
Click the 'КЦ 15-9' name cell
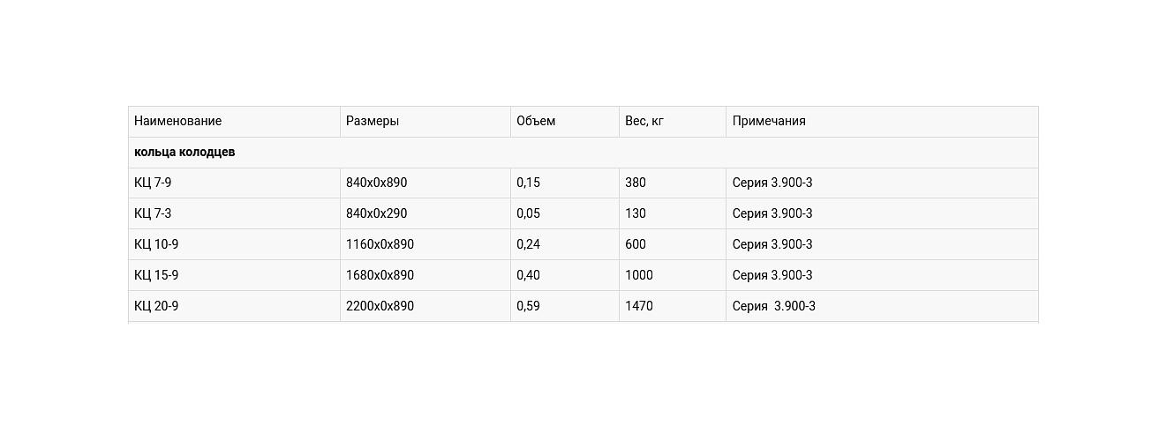156,276
